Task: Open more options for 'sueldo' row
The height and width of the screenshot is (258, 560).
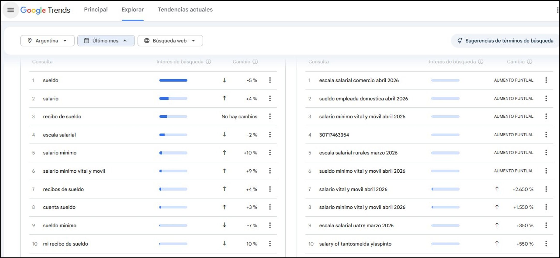Action: (x=270, y=80)
